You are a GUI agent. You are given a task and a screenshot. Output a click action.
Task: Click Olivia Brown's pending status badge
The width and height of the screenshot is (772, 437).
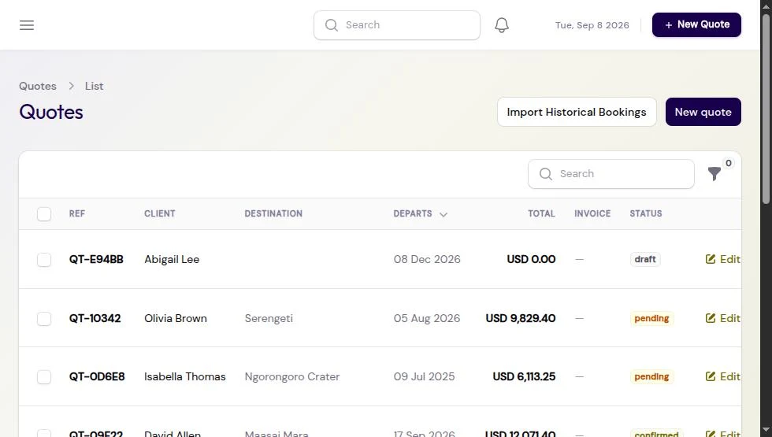tap(651, 318)
